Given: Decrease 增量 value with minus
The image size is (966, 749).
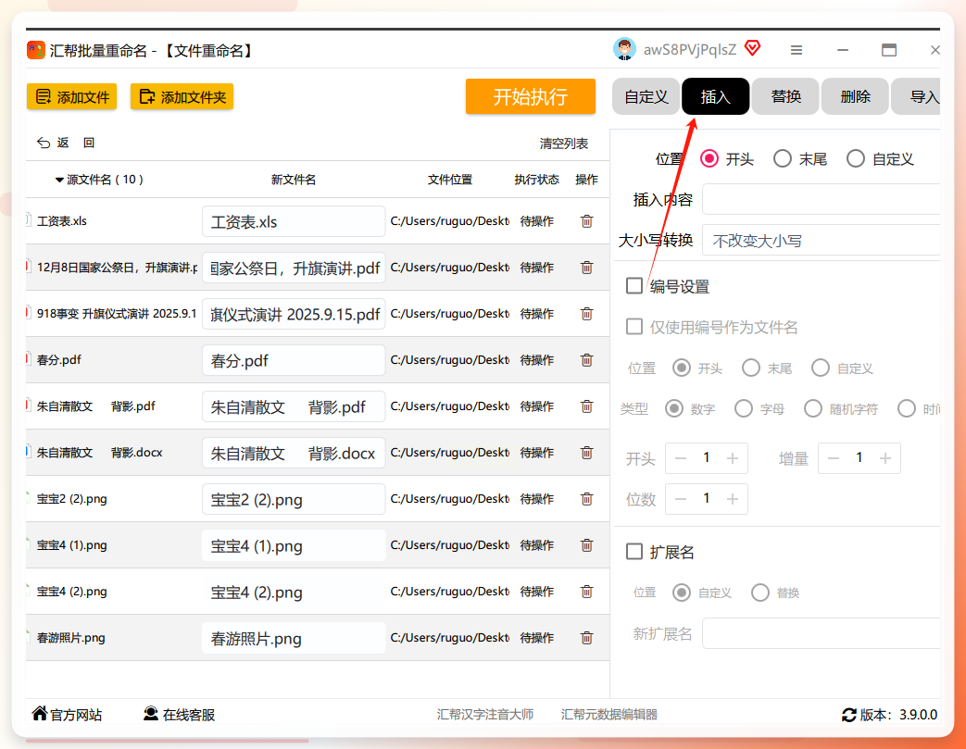Looking at the screenshot, I should [834, 458].
